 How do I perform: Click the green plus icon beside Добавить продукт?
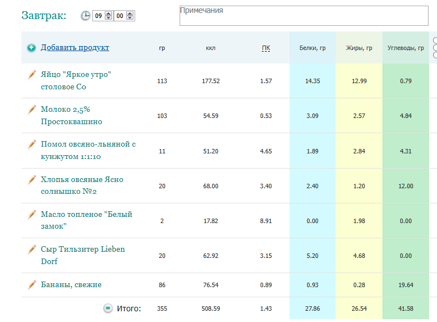pyautogui.click(x=32, y=48)
